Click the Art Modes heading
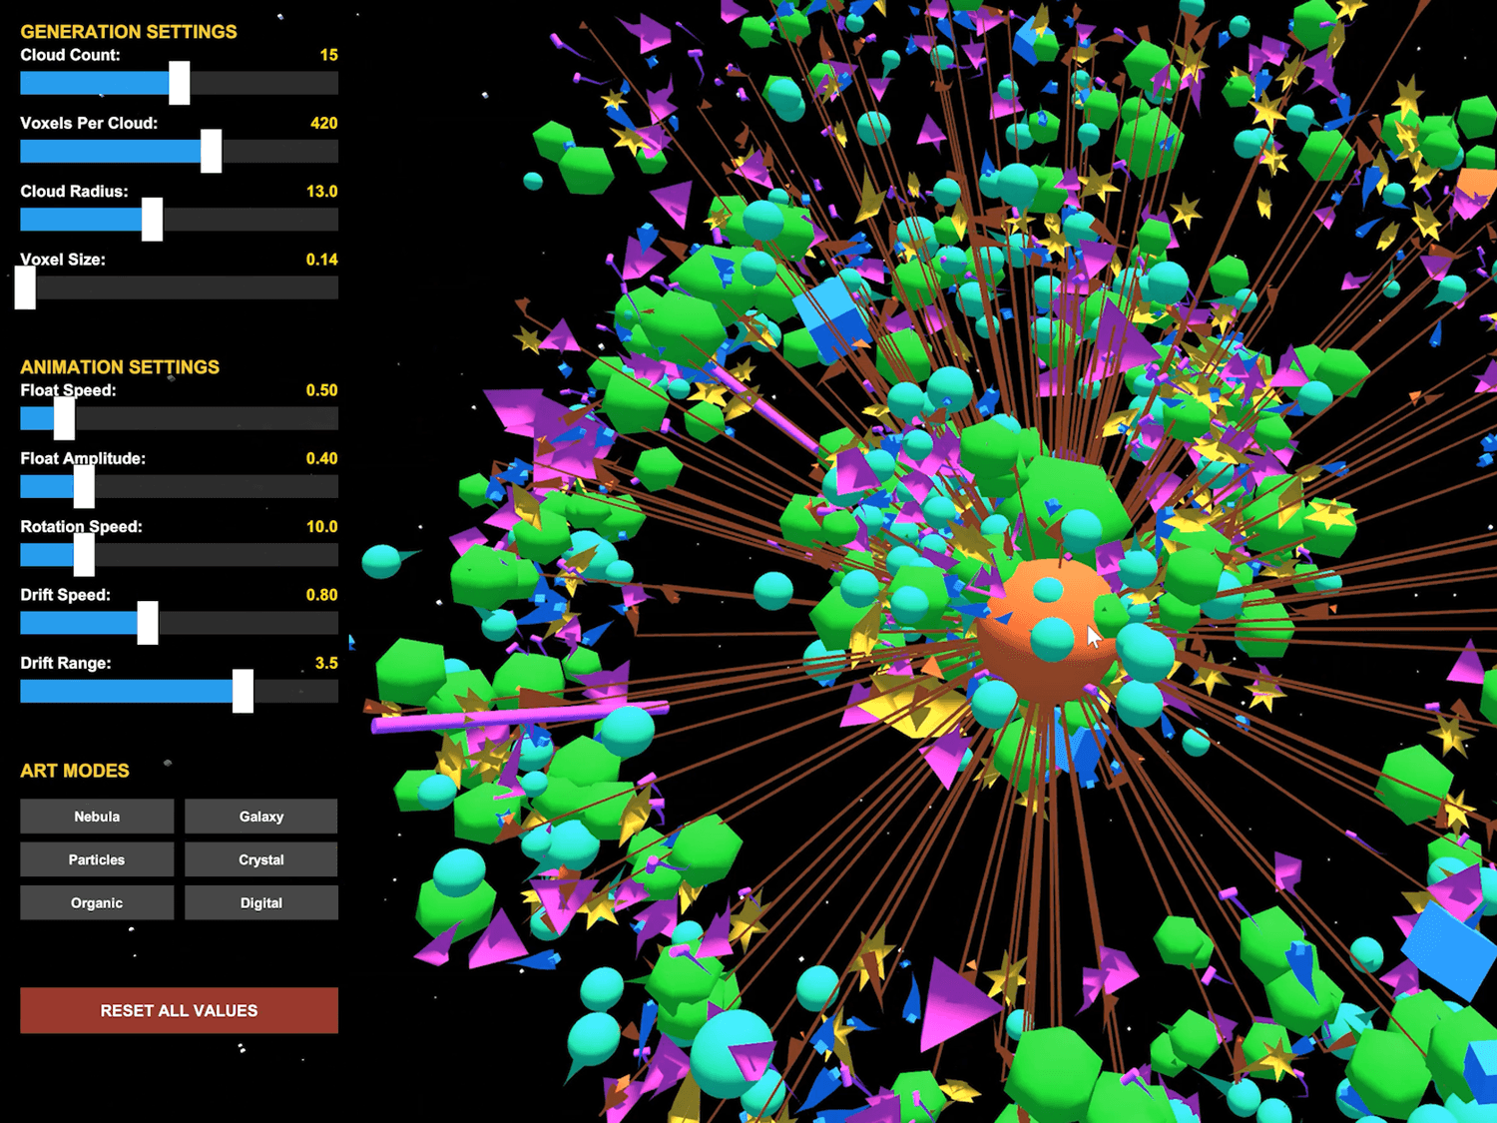 point(75,771)
